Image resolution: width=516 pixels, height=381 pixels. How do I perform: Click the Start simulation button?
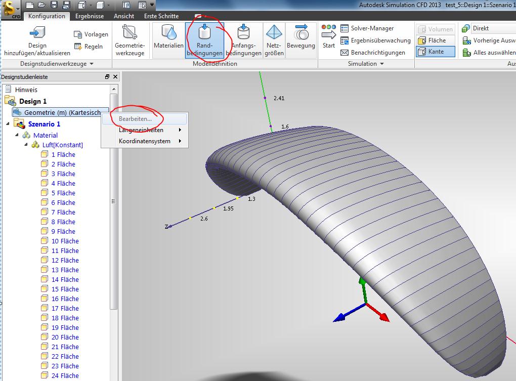(x=329, y=37)
